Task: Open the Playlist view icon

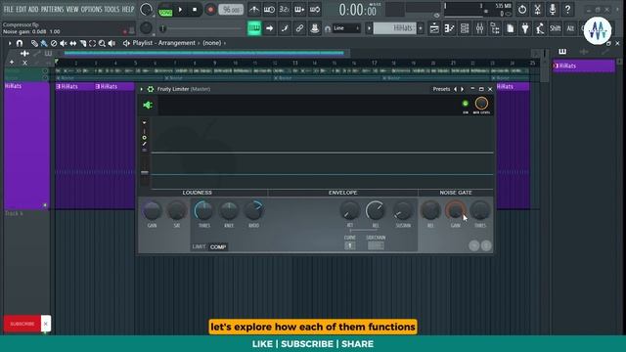Action: pyautogui.click(x=434, y=28)
